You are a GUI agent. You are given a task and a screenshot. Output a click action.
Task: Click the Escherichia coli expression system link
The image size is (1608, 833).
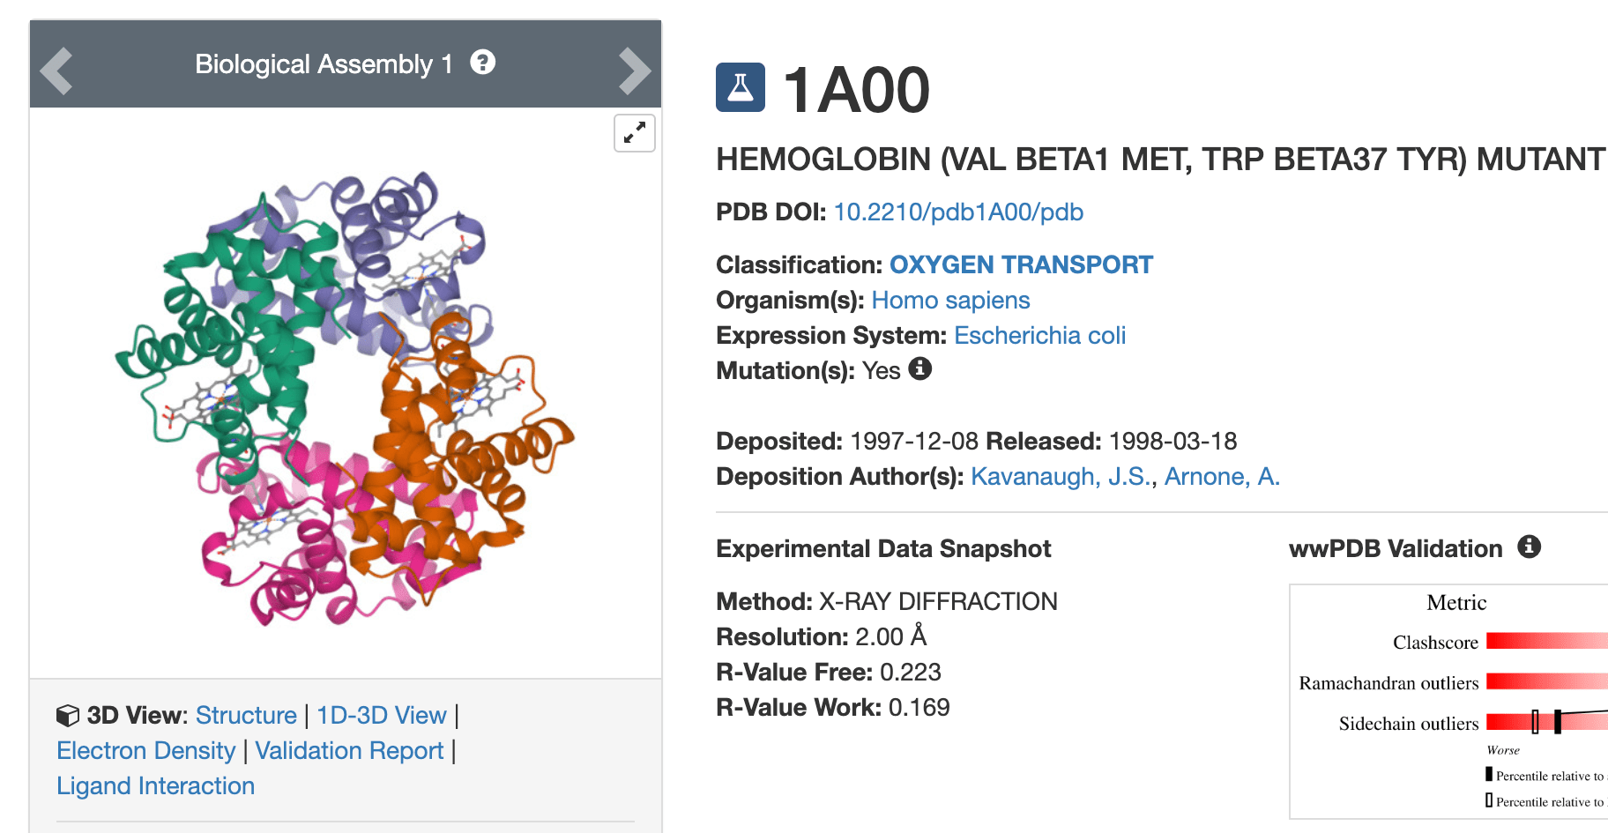(1039, 335)
